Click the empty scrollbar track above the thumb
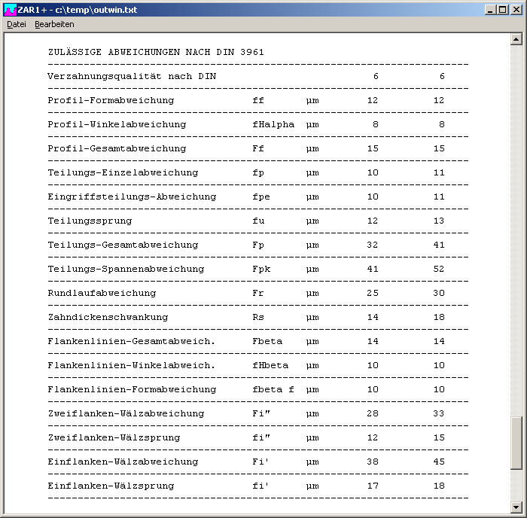Viewport: 527px width, 518px height. point(516,226)
